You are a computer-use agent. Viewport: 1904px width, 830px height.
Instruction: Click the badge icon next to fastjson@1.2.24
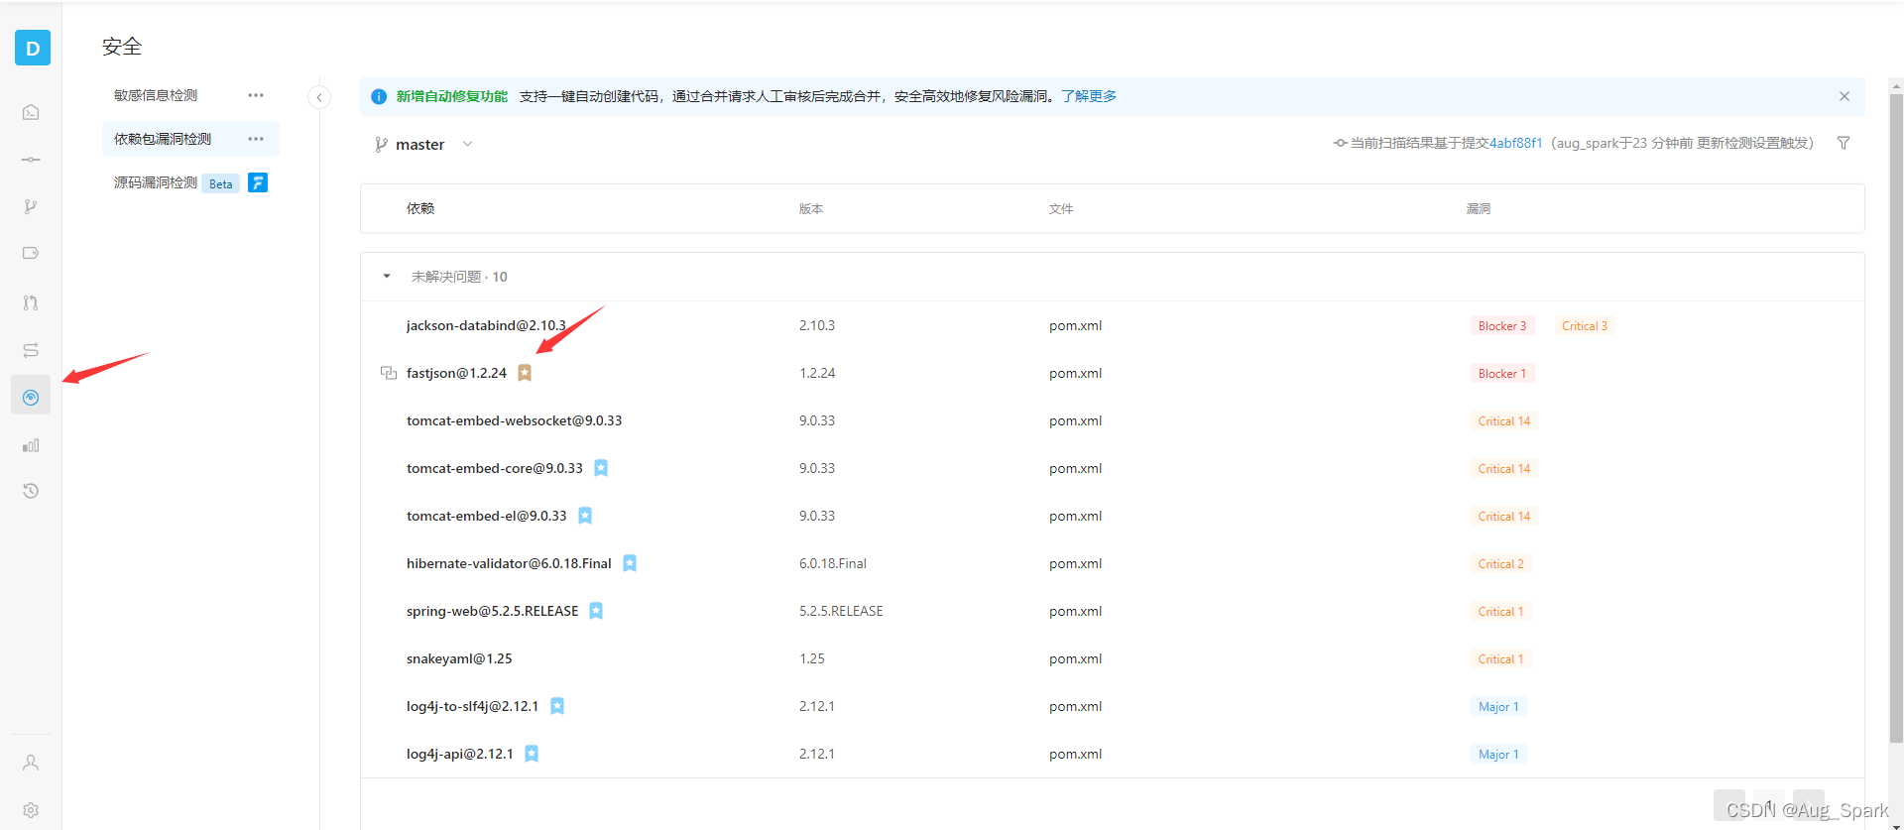(525, 373)
